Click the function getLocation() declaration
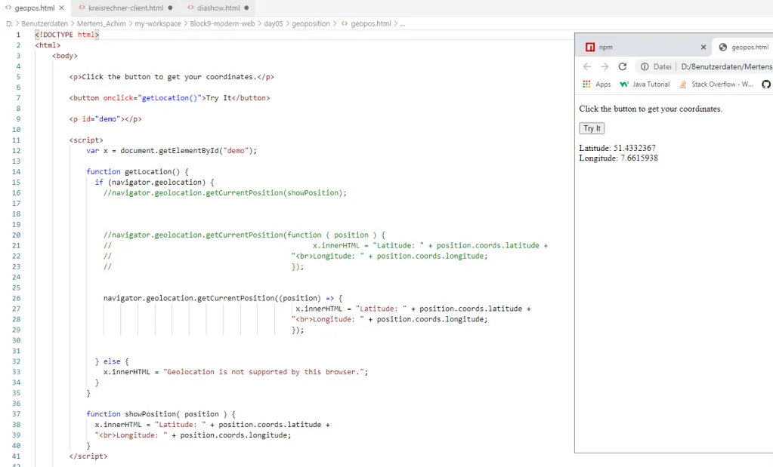The height and width of the screenshot is (467, 773). (138, 172)
